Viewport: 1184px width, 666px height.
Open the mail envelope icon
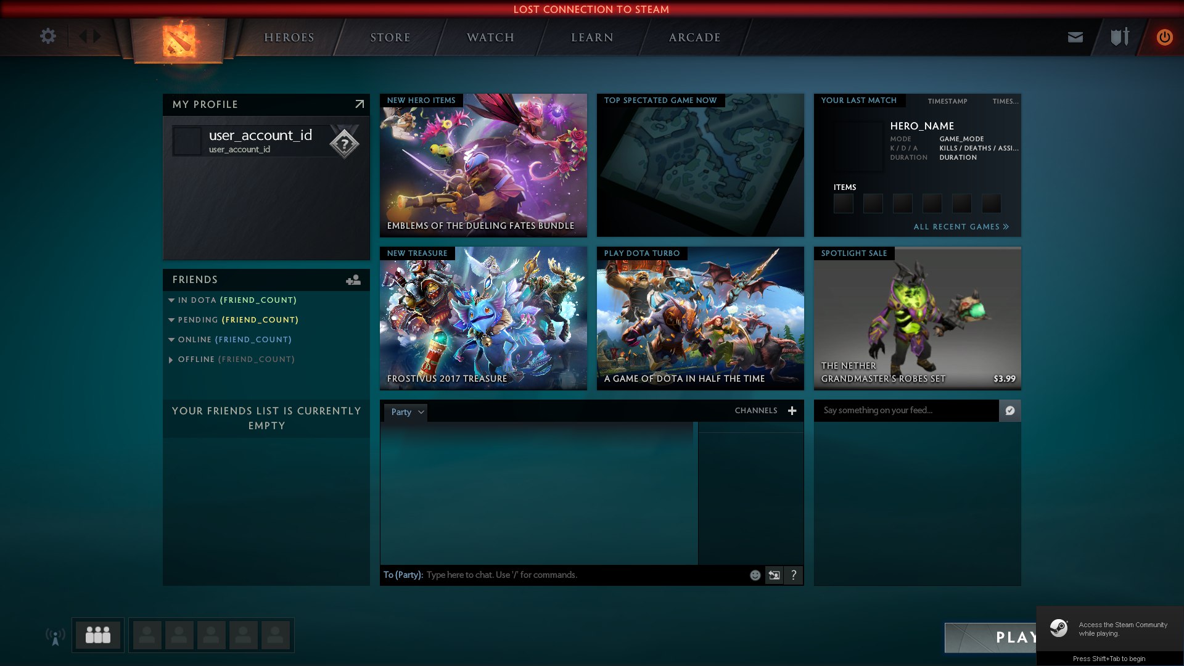[1075, 37]
